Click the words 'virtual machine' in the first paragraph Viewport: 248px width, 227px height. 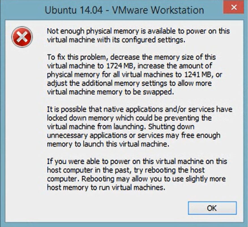(71, 39)
